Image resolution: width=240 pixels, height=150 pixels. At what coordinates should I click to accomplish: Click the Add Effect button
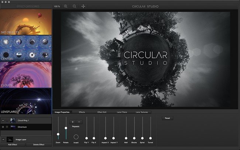click(13, 144)
